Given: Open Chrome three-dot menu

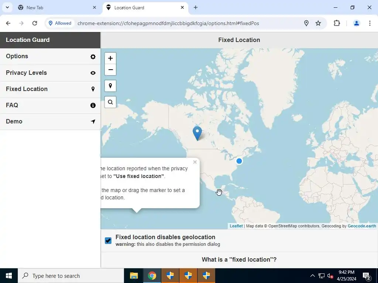Looking at the screenshot, I should tap(370, 23).
